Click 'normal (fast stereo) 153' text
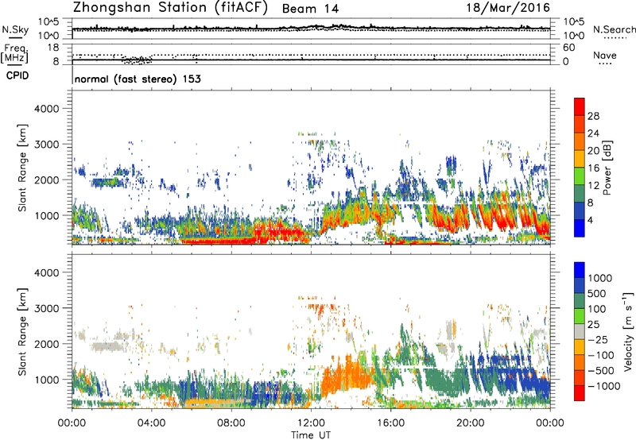The image size is (636, 440). coord(138,79)
